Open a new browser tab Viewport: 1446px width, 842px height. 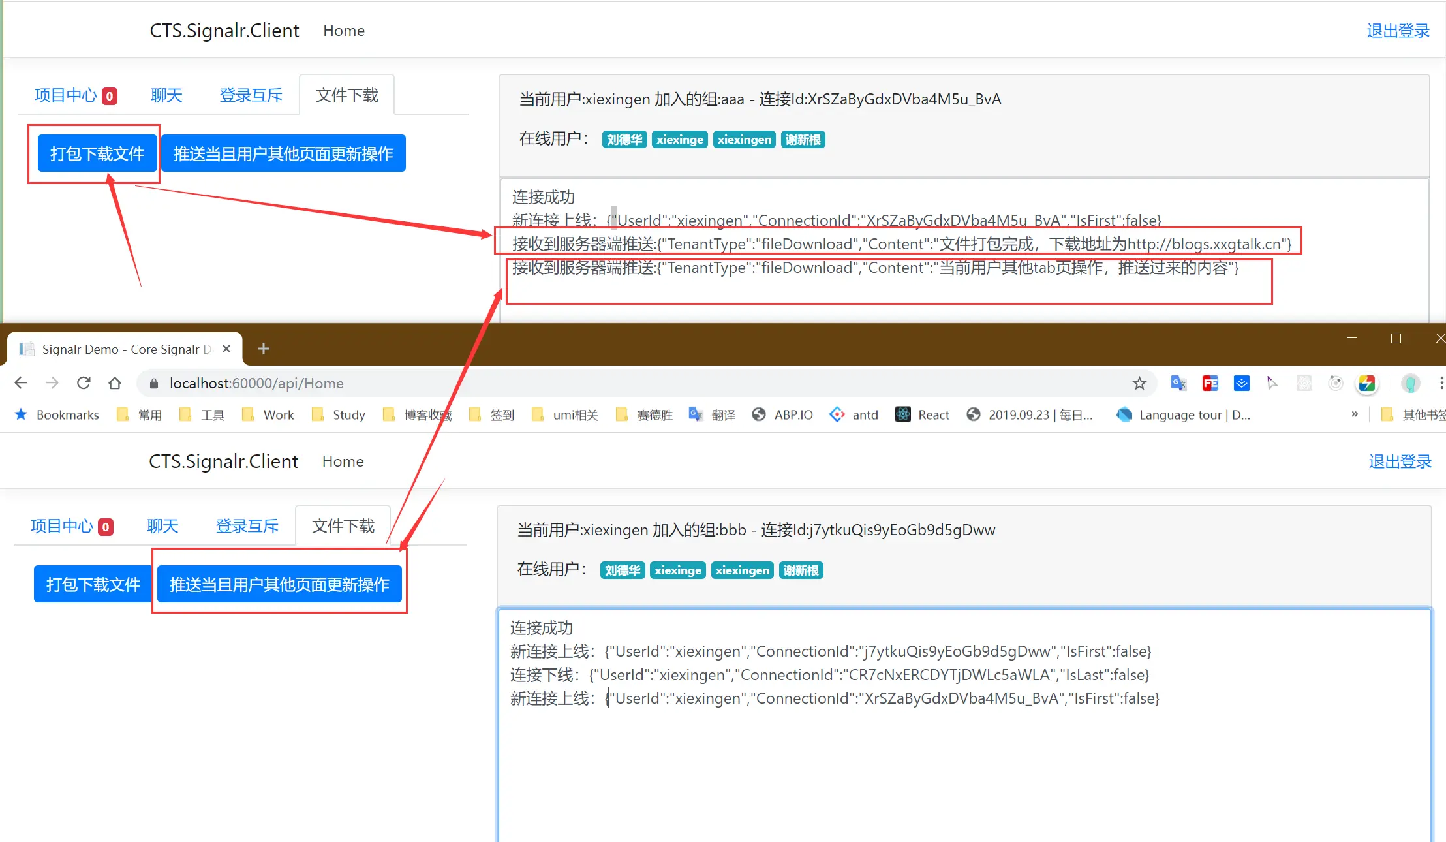click(x=264, y=349)
